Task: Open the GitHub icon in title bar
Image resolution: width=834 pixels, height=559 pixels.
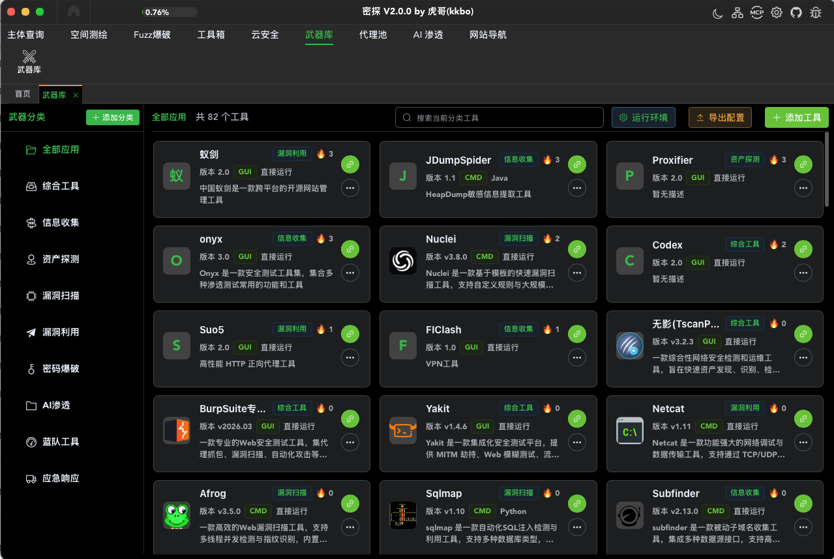Action: point(796,12)
